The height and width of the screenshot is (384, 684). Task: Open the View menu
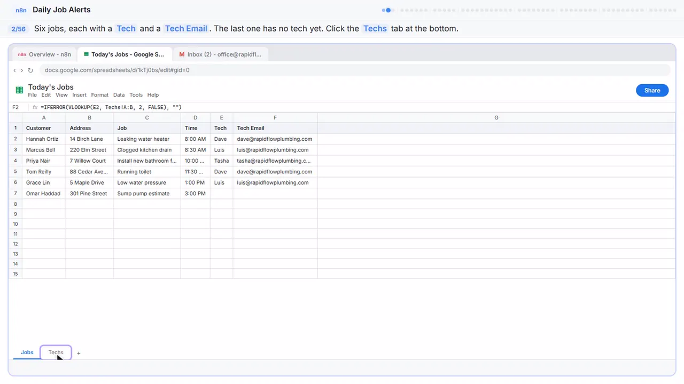62,95
